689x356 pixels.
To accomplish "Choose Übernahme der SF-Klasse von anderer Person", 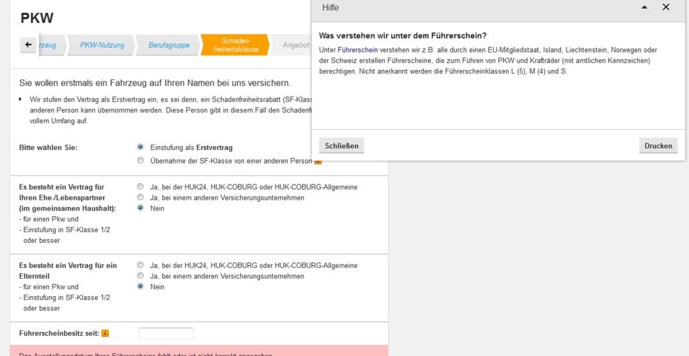I will [140, 161].
